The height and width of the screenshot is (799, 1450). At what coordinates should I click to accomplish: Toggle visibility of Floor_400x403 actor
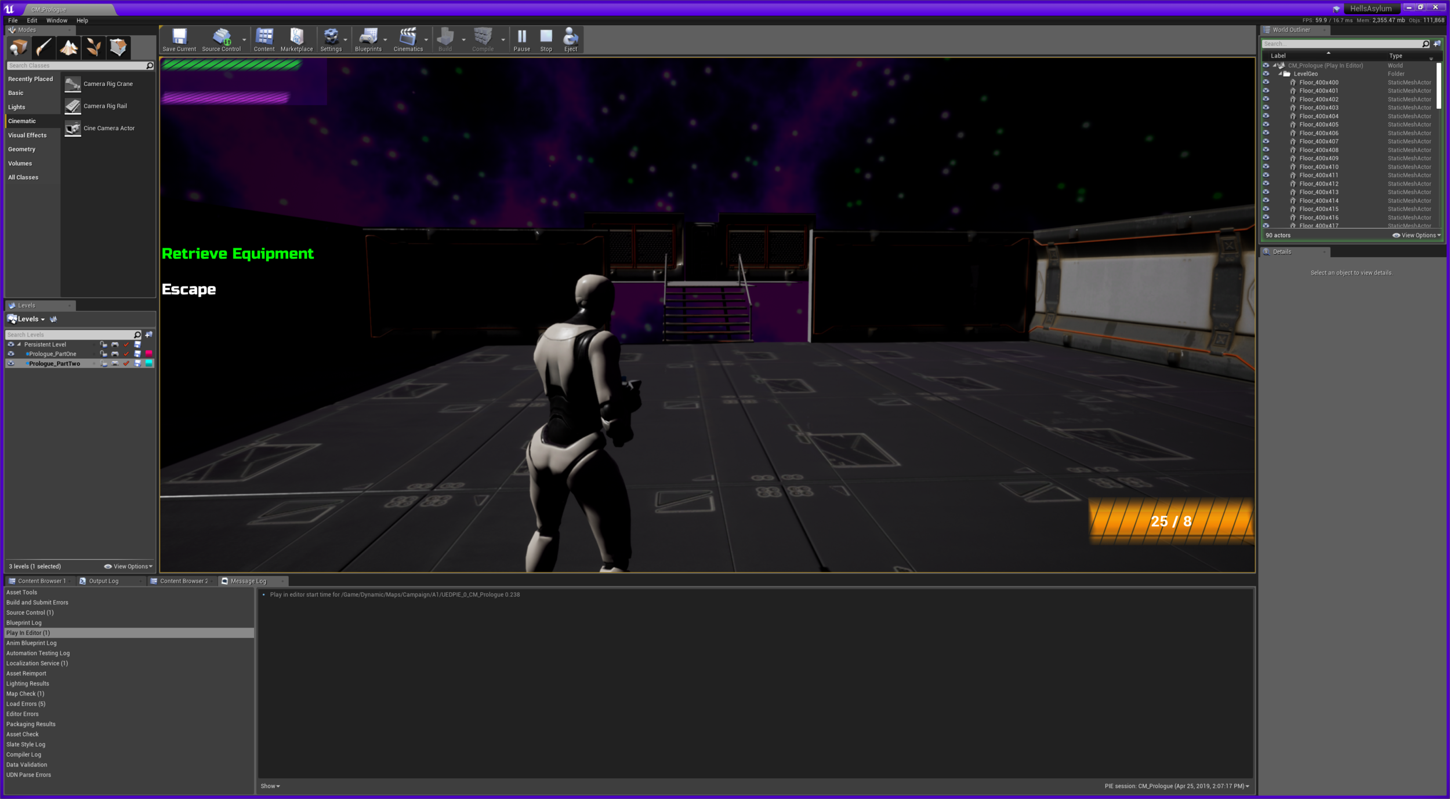(x=1266, y=108)
